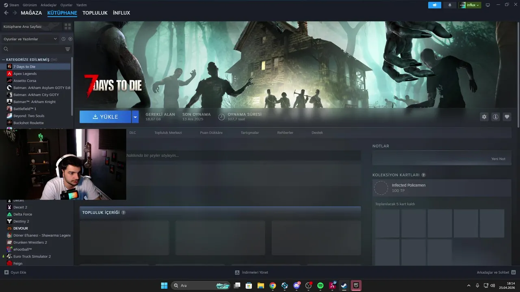Open the announcements megaphone button
This screenshot has width=520, height=292.
click(434, 5)
